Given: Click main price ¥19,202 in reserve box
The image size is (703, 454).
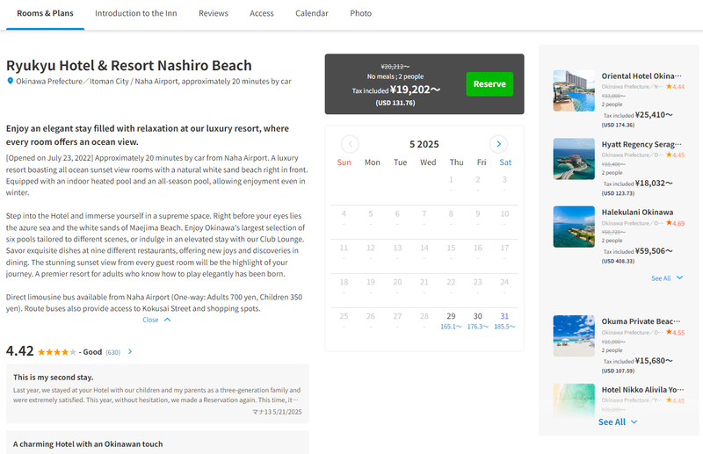Looking at the screenshot, I should pos(415,90).
